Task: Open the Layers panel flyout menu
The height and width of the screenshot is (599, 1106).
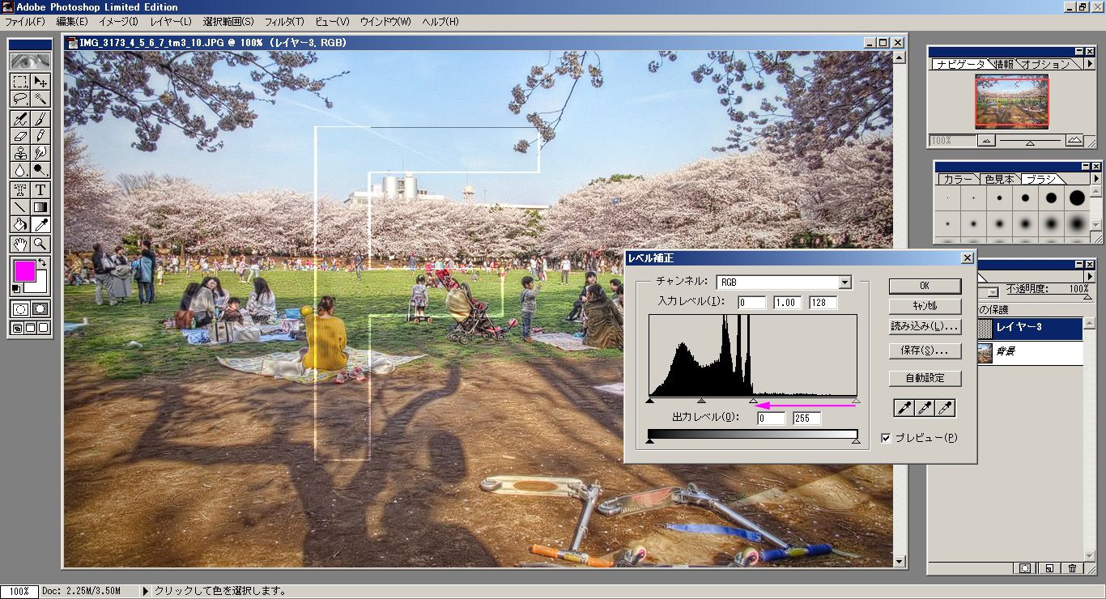Action: click(x=1090, y=276)
